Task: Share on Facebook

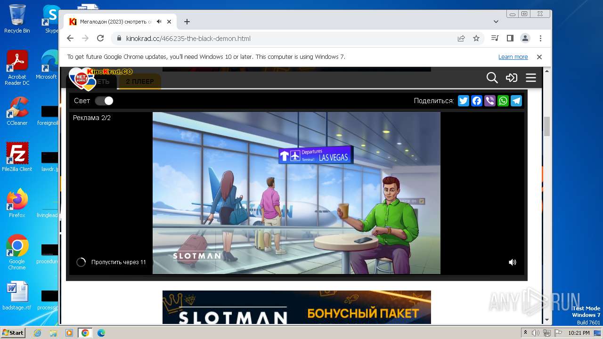Action: [477, 101]
